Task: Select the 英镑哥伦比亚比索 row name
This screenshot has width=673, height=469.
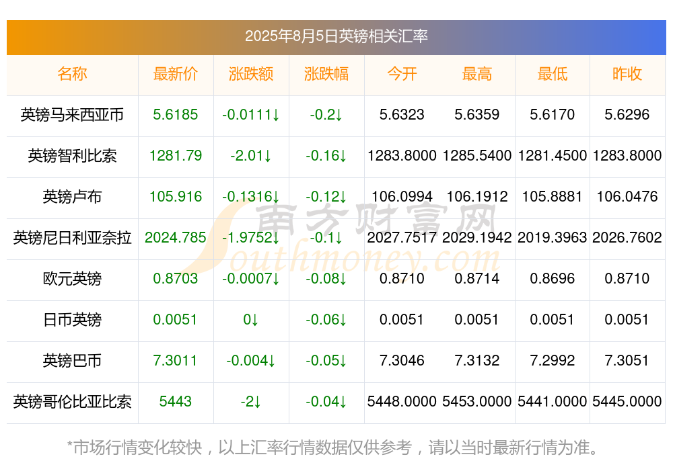Action: tap(72, 402)
